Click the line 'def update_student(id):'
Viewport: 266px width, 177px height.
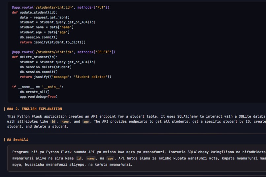click(35, 13)
